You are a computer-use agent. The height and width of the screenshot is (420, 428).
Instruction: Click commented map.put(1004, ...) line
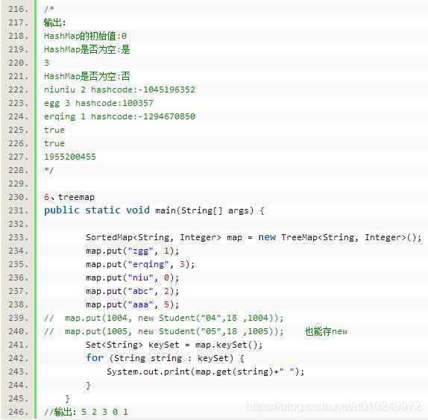(x=164, y=318)
